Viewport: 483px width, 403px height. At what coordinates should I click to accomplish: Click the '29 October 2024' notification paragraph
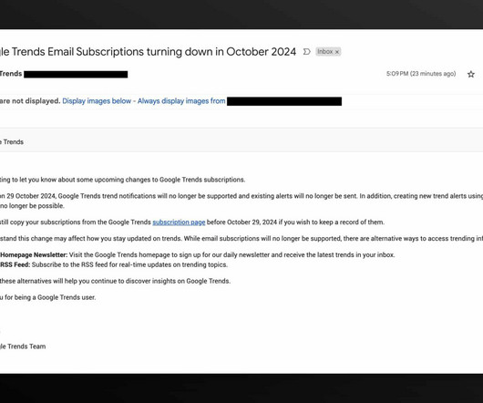[241, 201]
